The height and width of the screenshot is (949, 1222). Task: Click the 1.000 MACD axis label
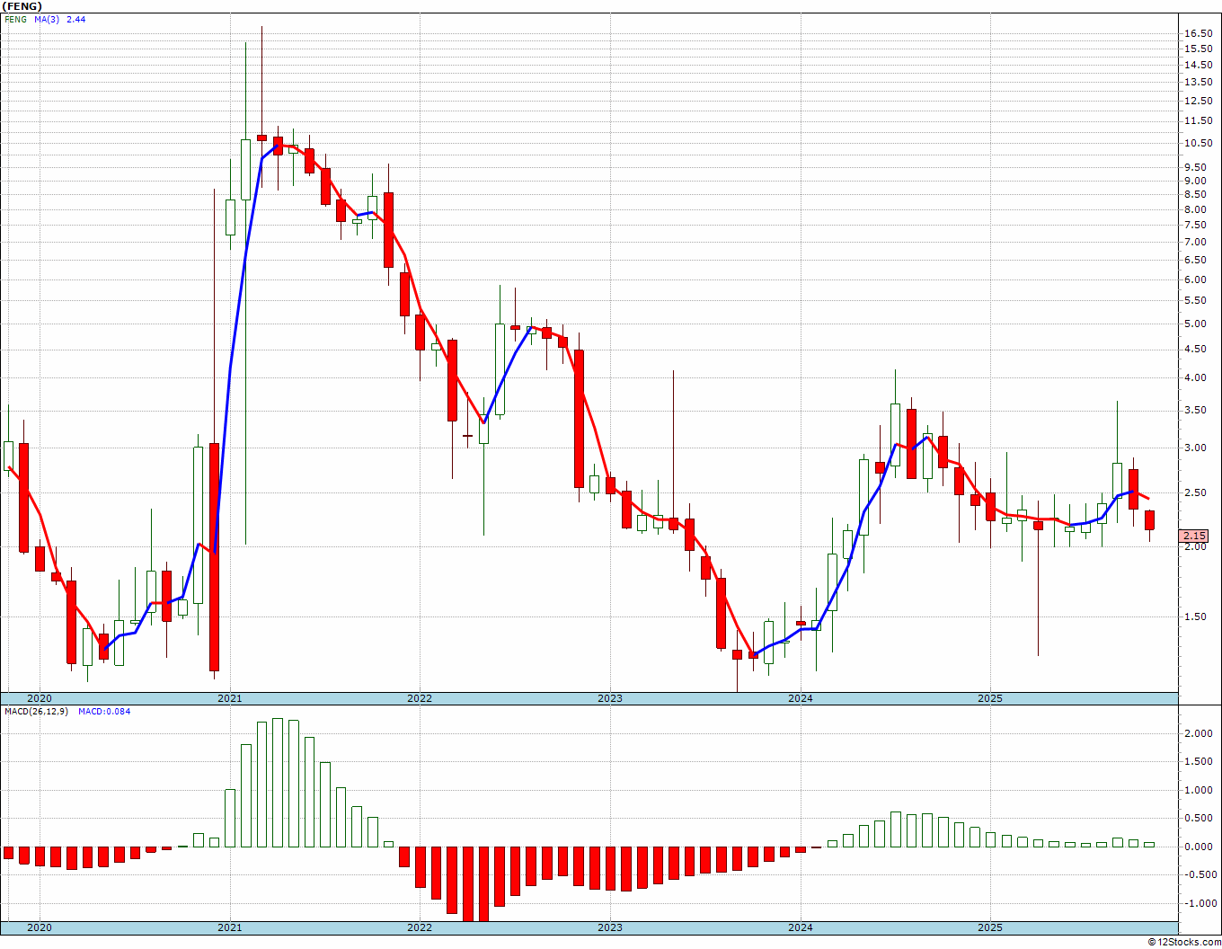1200,790
